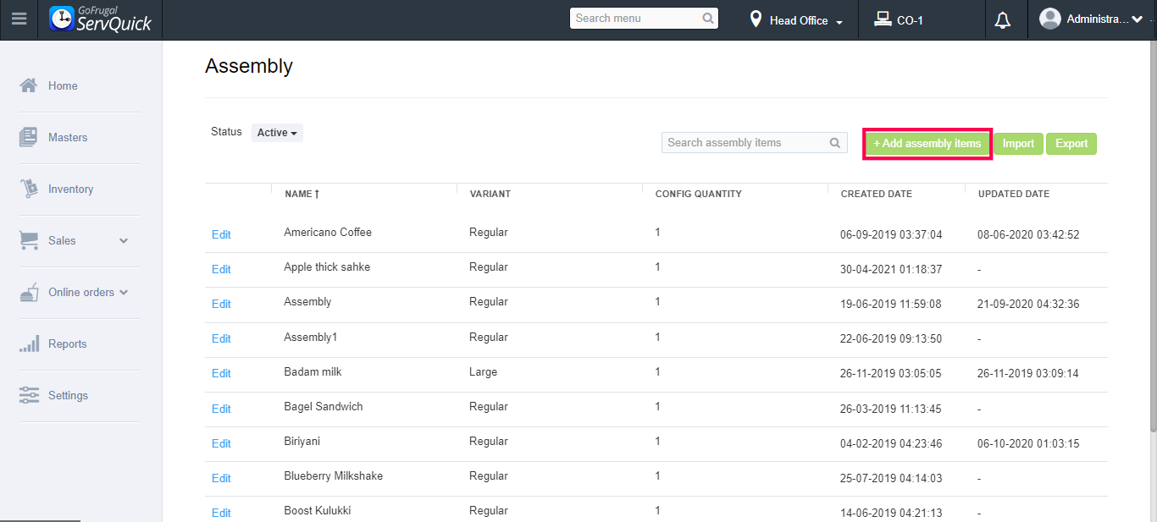This screenshot has width=1157, height=522.
Task: Open the notifications bell icon
Action: tap(1003, 20)
